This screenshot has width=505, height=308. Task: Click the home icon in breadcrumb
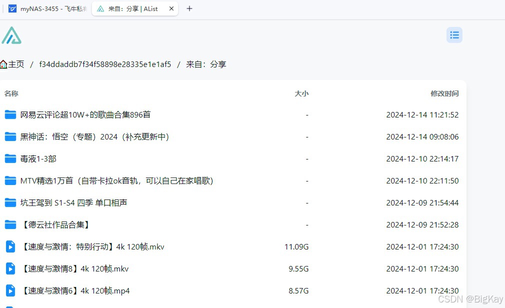pyautogui.click(x=3, y=64)
